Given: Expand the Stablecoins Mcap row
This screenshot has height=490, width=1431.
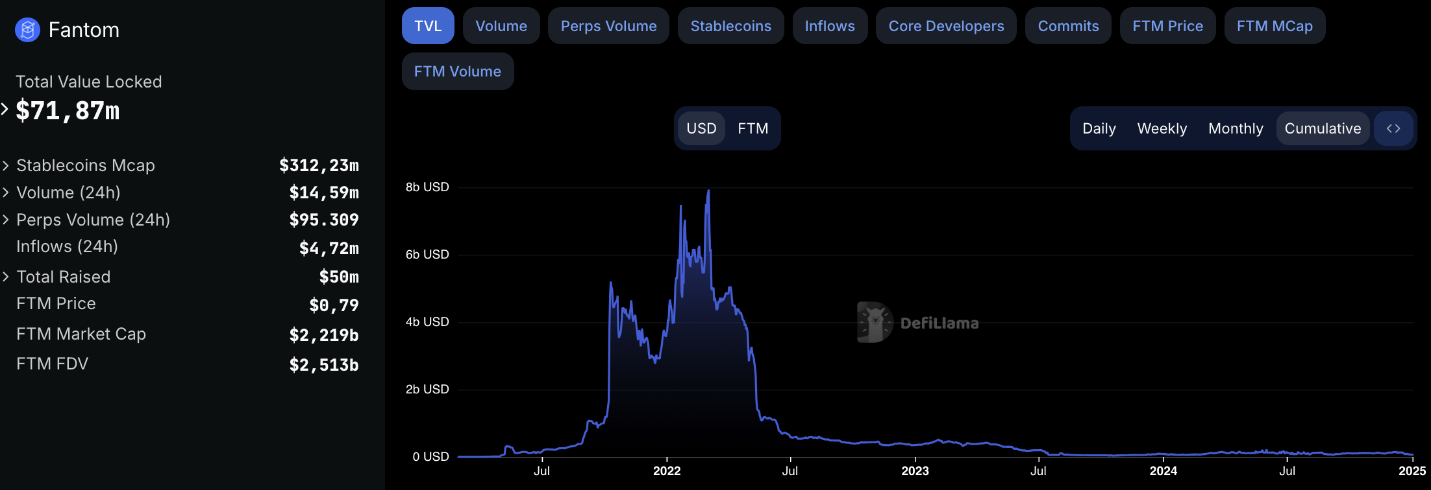Looking at the screenshot, I should 6,166.
